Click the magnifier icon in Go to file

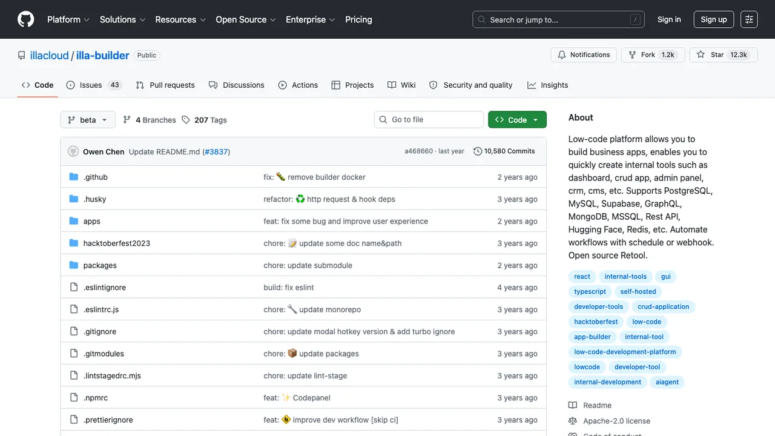383,120
